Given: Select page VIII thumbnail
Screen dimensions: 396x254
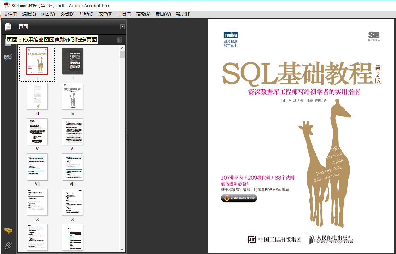Looking at the screenshot, I should tap(72, 167).
